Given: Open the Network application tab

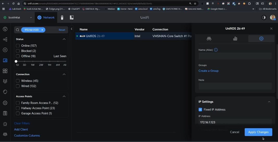Looking at the screenshot, I should pos(46,17).
